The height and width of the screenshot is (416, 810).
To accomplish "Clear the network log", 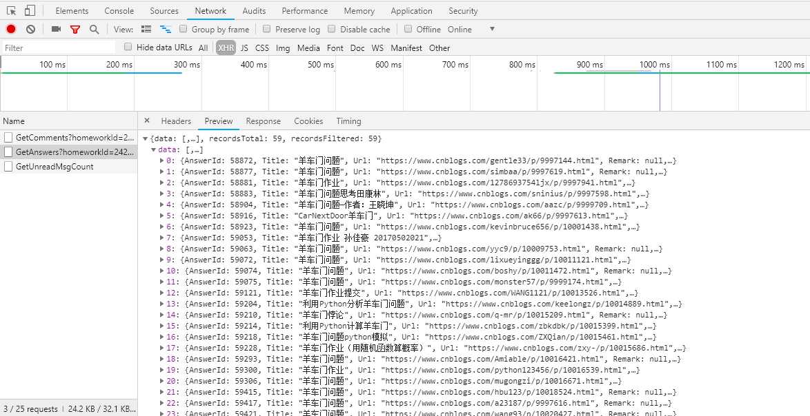I will (x=30, y=30).
